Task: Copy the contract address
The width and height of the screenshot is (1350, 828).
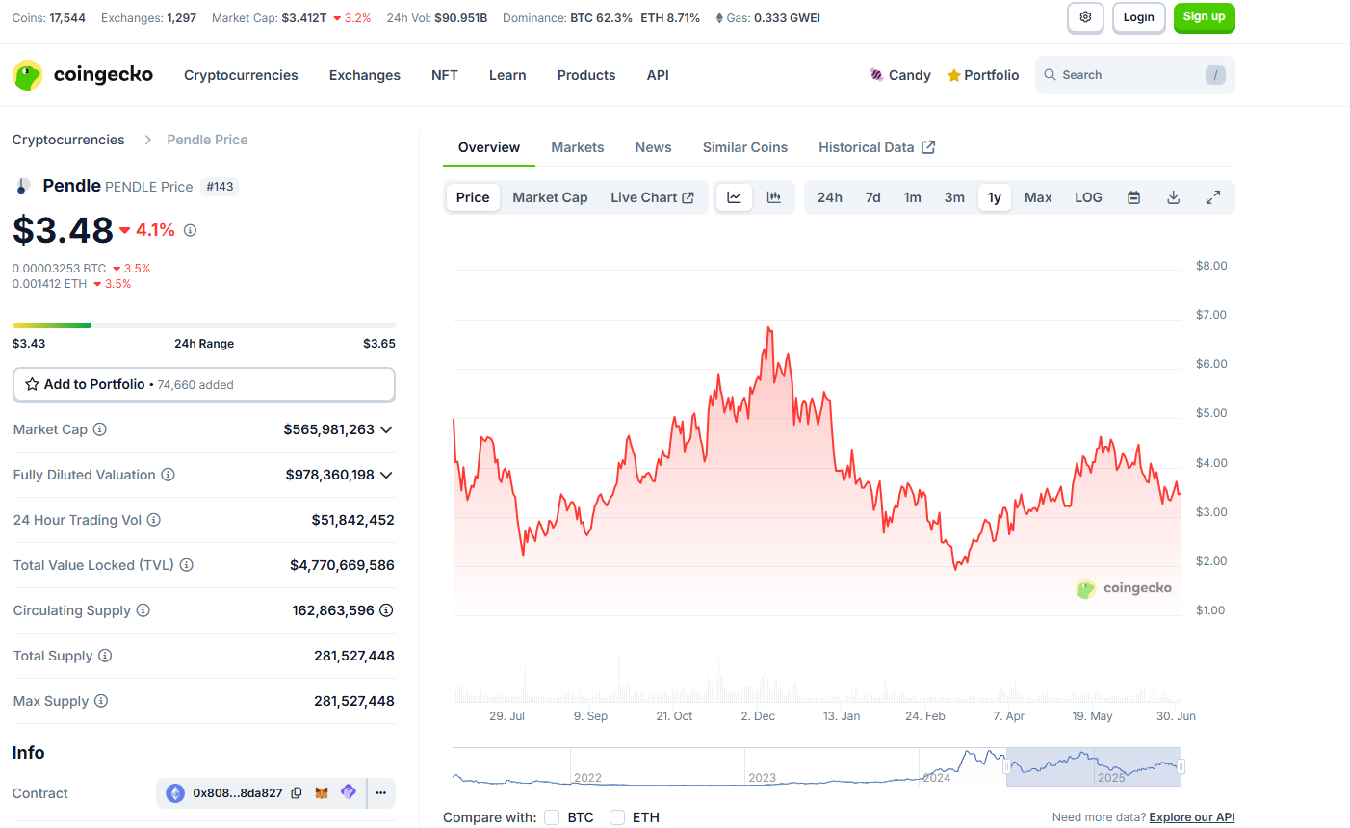Action: click(x=297, y=793)
